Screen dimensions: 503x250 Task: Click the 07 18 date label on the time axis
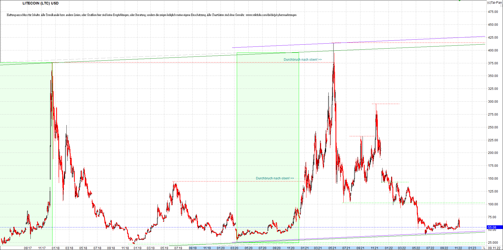[97, 248]
